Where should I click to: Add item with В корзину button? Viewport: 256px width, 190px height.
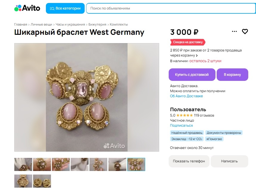click(232, 75)
